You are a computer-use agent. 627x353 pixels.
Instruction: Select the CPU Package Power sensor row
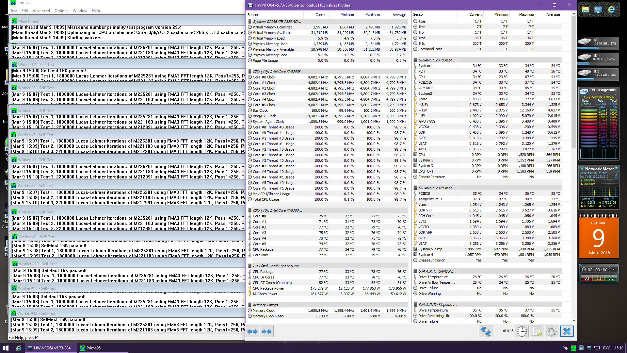268,288
